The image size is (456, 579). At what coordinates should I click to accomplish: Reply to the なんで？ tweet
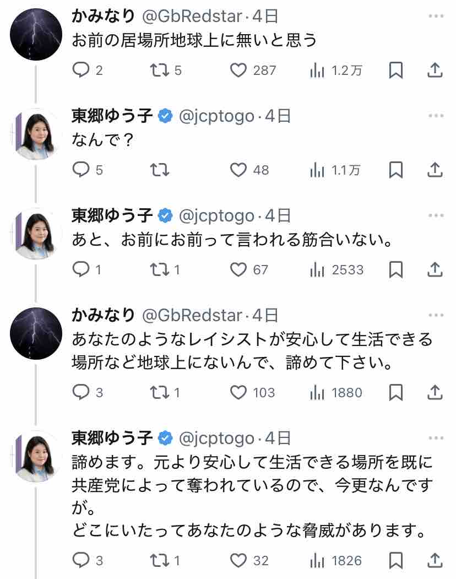[81, 170]
